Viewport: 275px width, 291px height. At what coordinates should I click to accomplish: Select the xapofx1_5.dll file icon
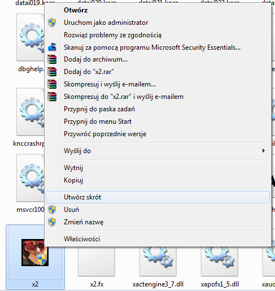[220, 261]
